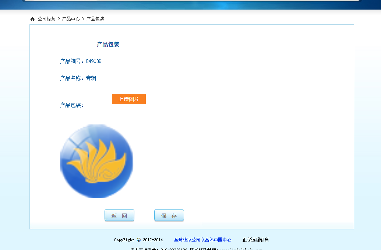This screenshot has width=381, height=250.
Task: Open the 全球模拟公司联合体中国中心 footer link
Action: 202,240
